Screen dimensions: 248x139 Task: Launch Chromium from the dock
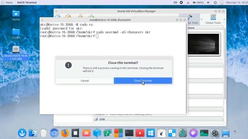pyautogui.click(x=54, y=133)
